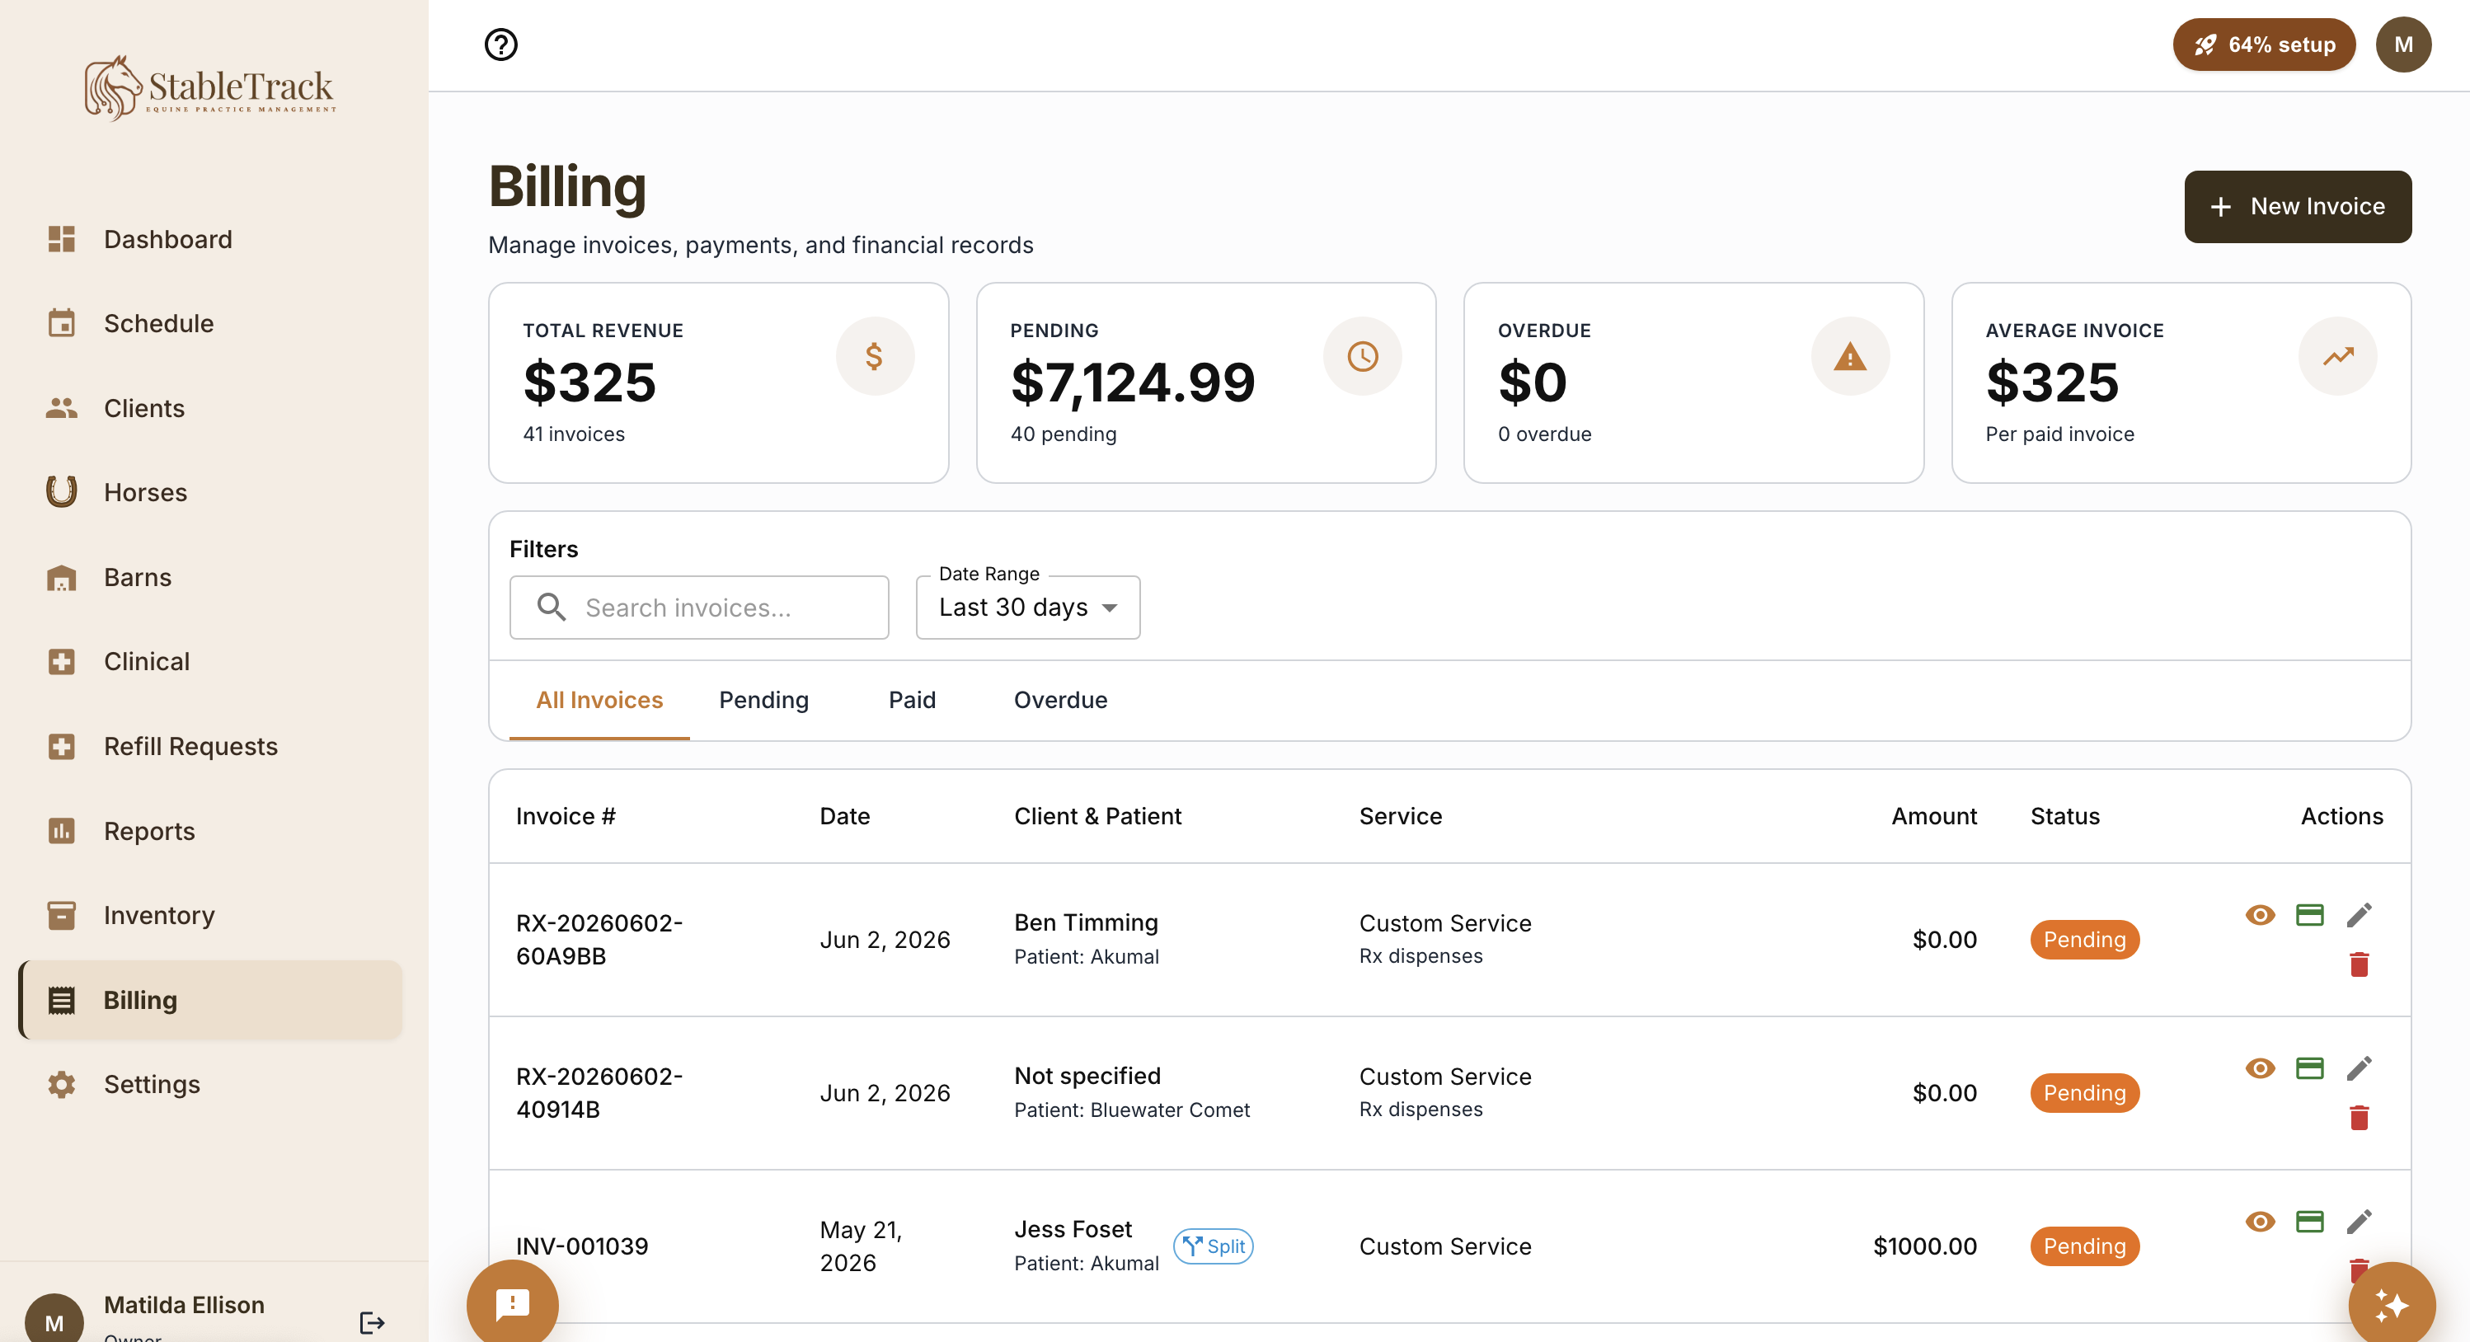Open the Clinical section
This screenshot has width=2470, height=1342.
[211, 661]
